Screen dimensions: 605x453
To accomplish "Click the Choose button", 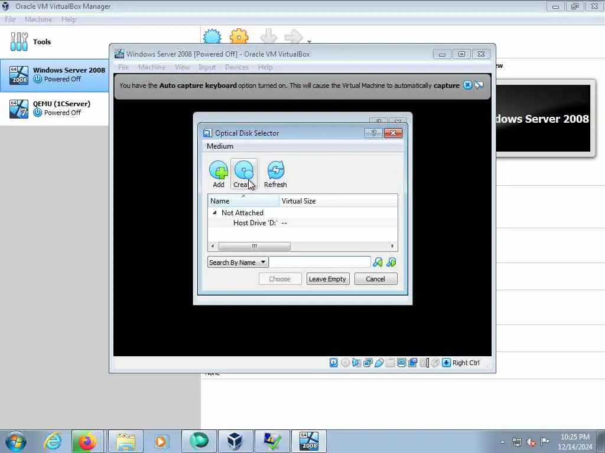I will tap(279, 279).
